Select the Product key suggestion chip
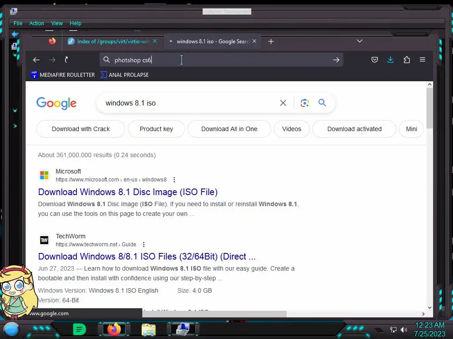Screen dimensions: 453x339 (x=156, y=129)
